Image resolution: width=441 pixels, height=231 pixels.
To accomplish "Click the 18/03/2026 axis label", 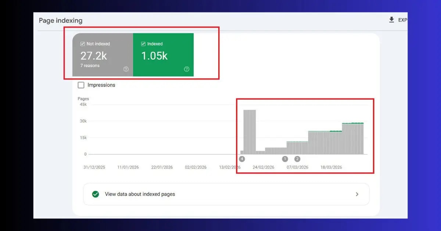I will click(x=331, y=167).
